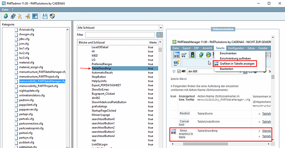285x148 pixels.
Task: Toggle the ABC checkbox in documentation preview
Action: click(179, 71)
